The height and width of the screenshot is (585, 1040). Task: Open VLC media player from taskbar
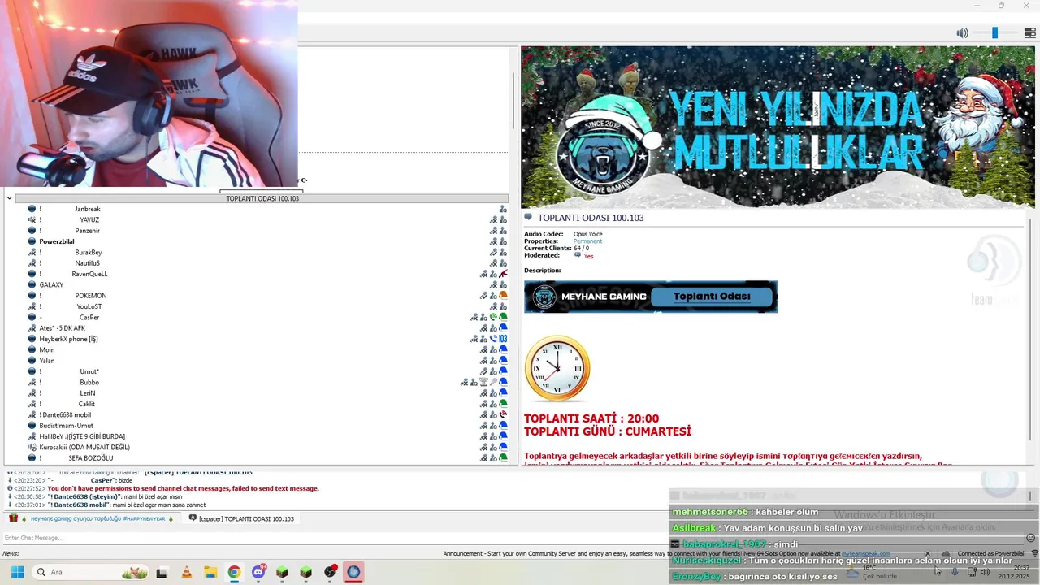[186, 572]
